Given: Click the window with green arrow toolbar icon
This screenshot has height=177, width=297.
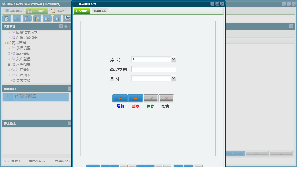Looking at the screenshot, I should (57, 19).
